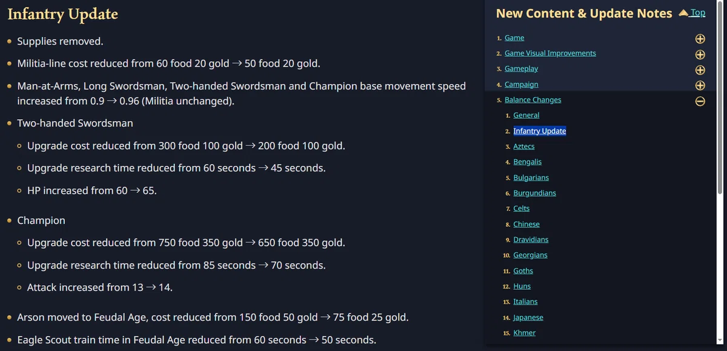This screenshot has width=727, height=351.
Task: Go to Game Visual Improvements section
Action: (x=550, y=53)
